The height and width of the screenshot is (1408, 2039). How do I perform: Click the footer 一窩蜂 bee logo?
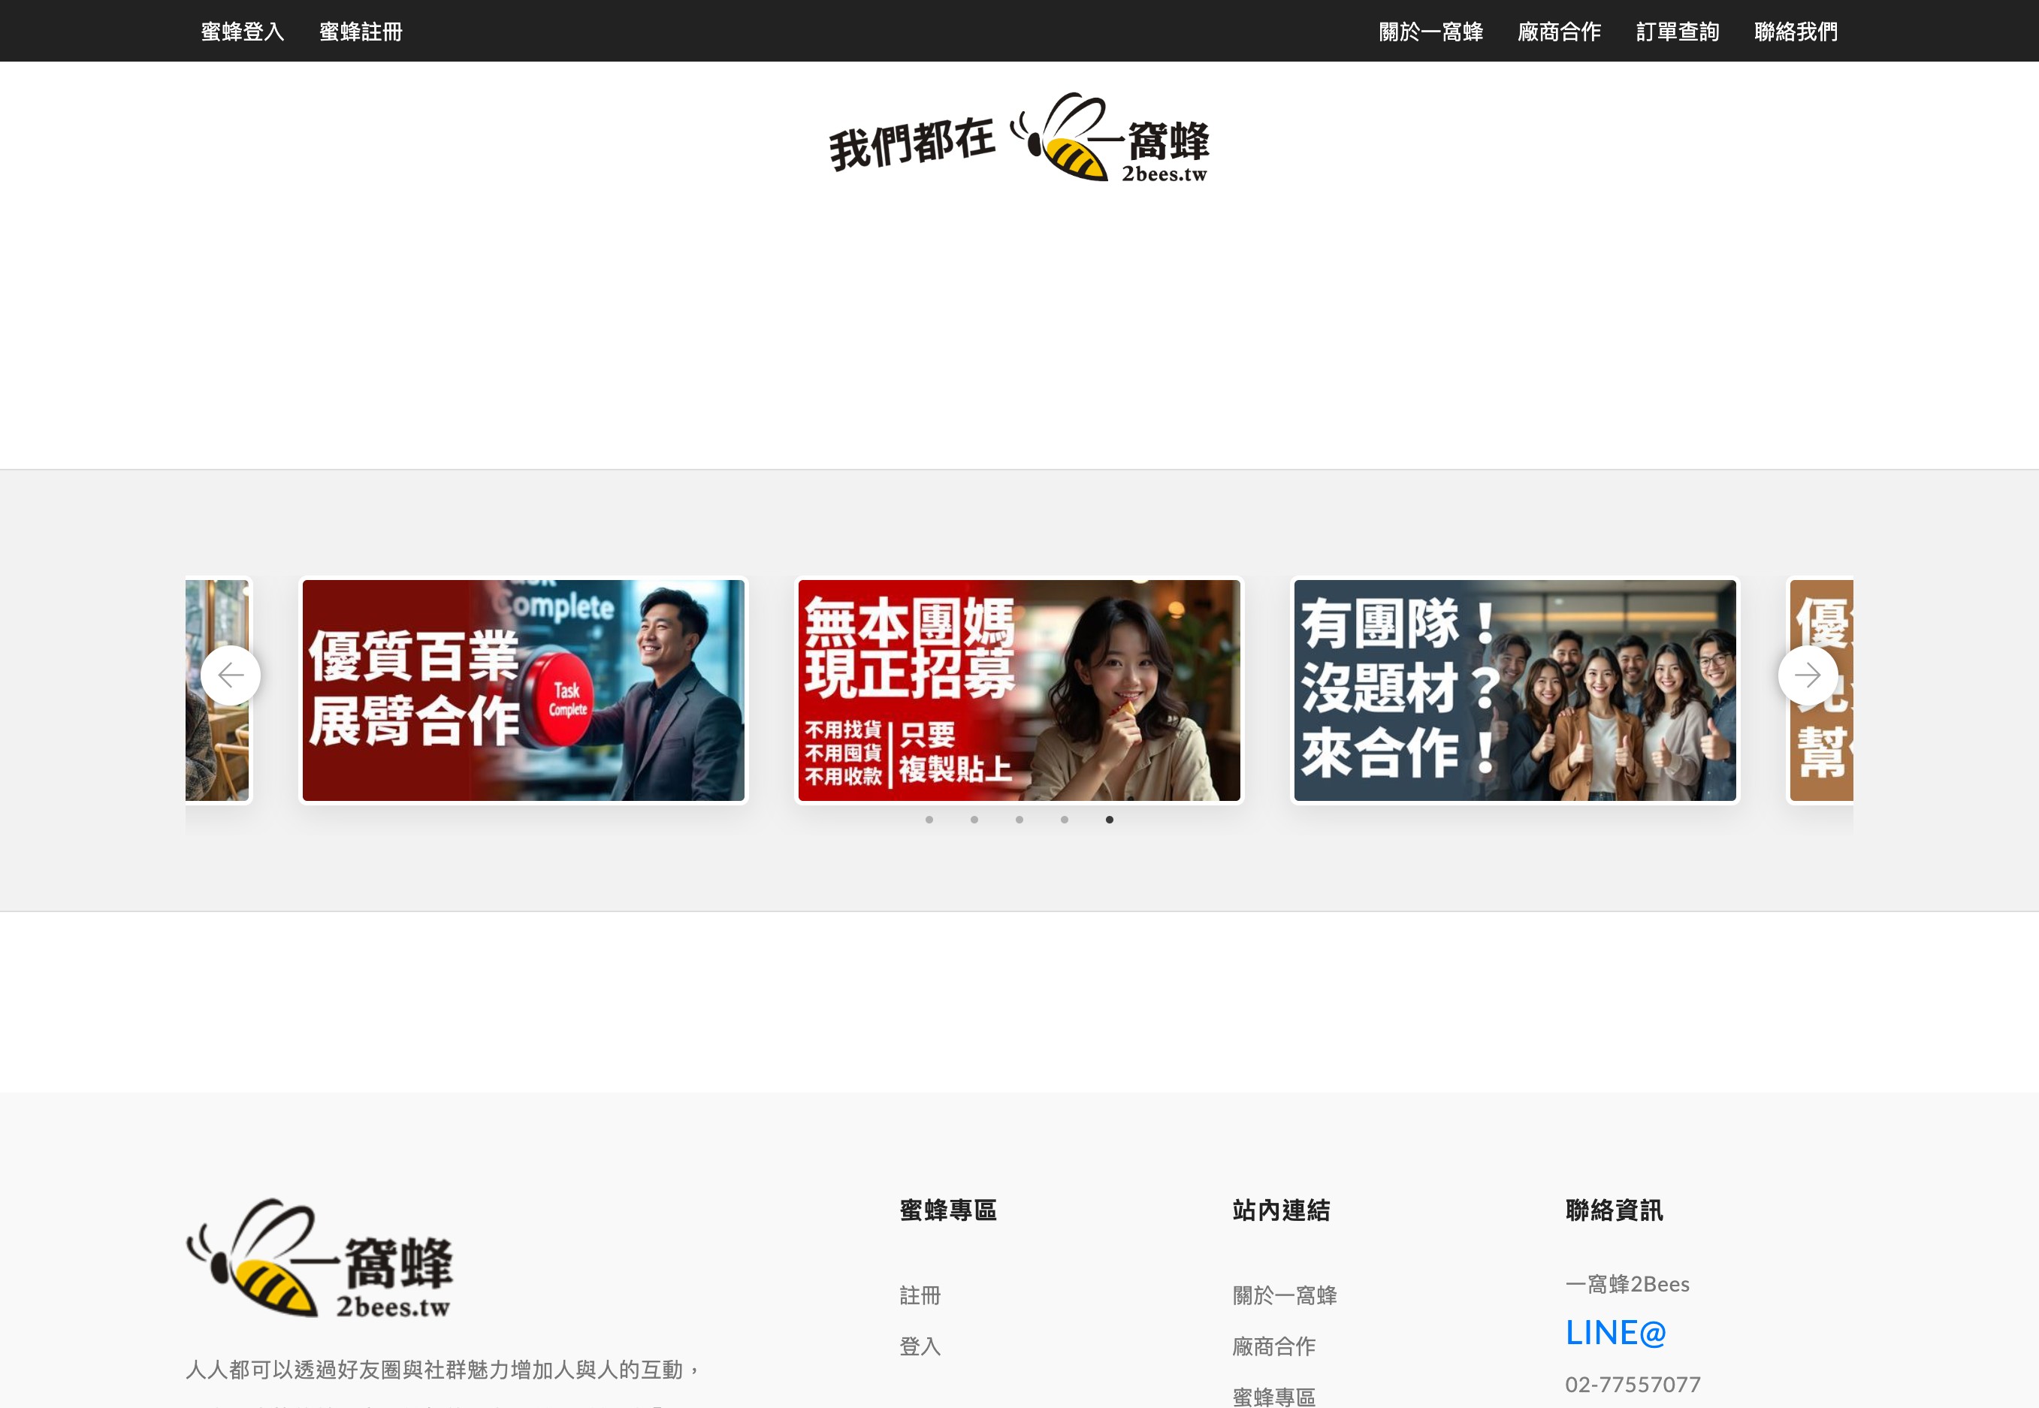319,1259
